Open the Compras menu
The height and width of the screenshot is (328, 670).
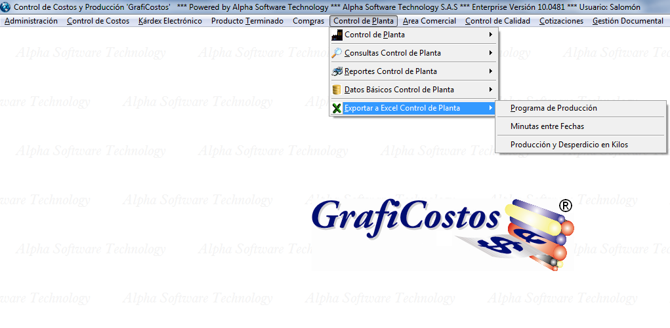click(308, 21)
